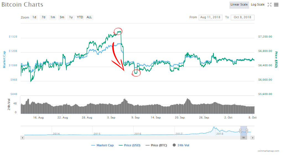Viewport: 286px width, 156px height.
Task: Click the navigator scrollbar thumb
Action: pyautogui.click(x=244, y=137)
